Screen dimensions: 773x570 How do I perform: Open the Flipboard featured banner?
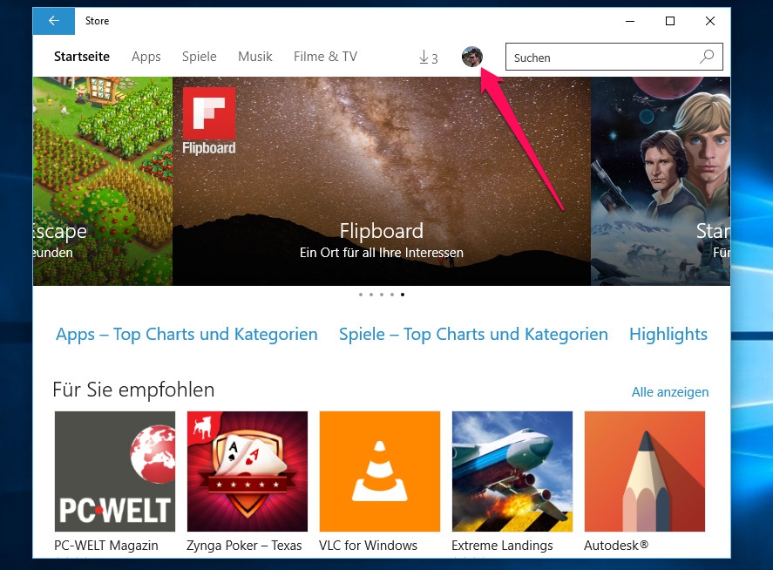click(382, 181)
